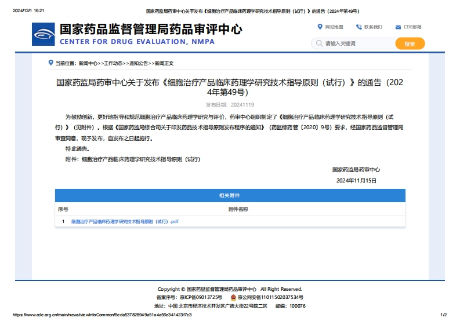This screenshot has height=325, width=460.
Task: Click the CDE邮箱 envelope icon
Action: (398, 27)
